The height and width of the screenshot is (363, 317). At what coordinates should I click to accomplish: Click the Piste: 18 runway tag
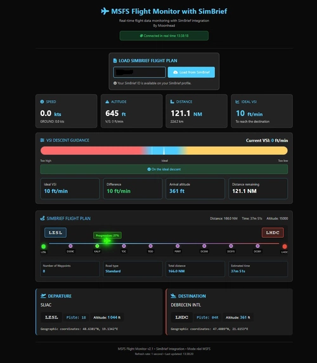coord(76,317)
